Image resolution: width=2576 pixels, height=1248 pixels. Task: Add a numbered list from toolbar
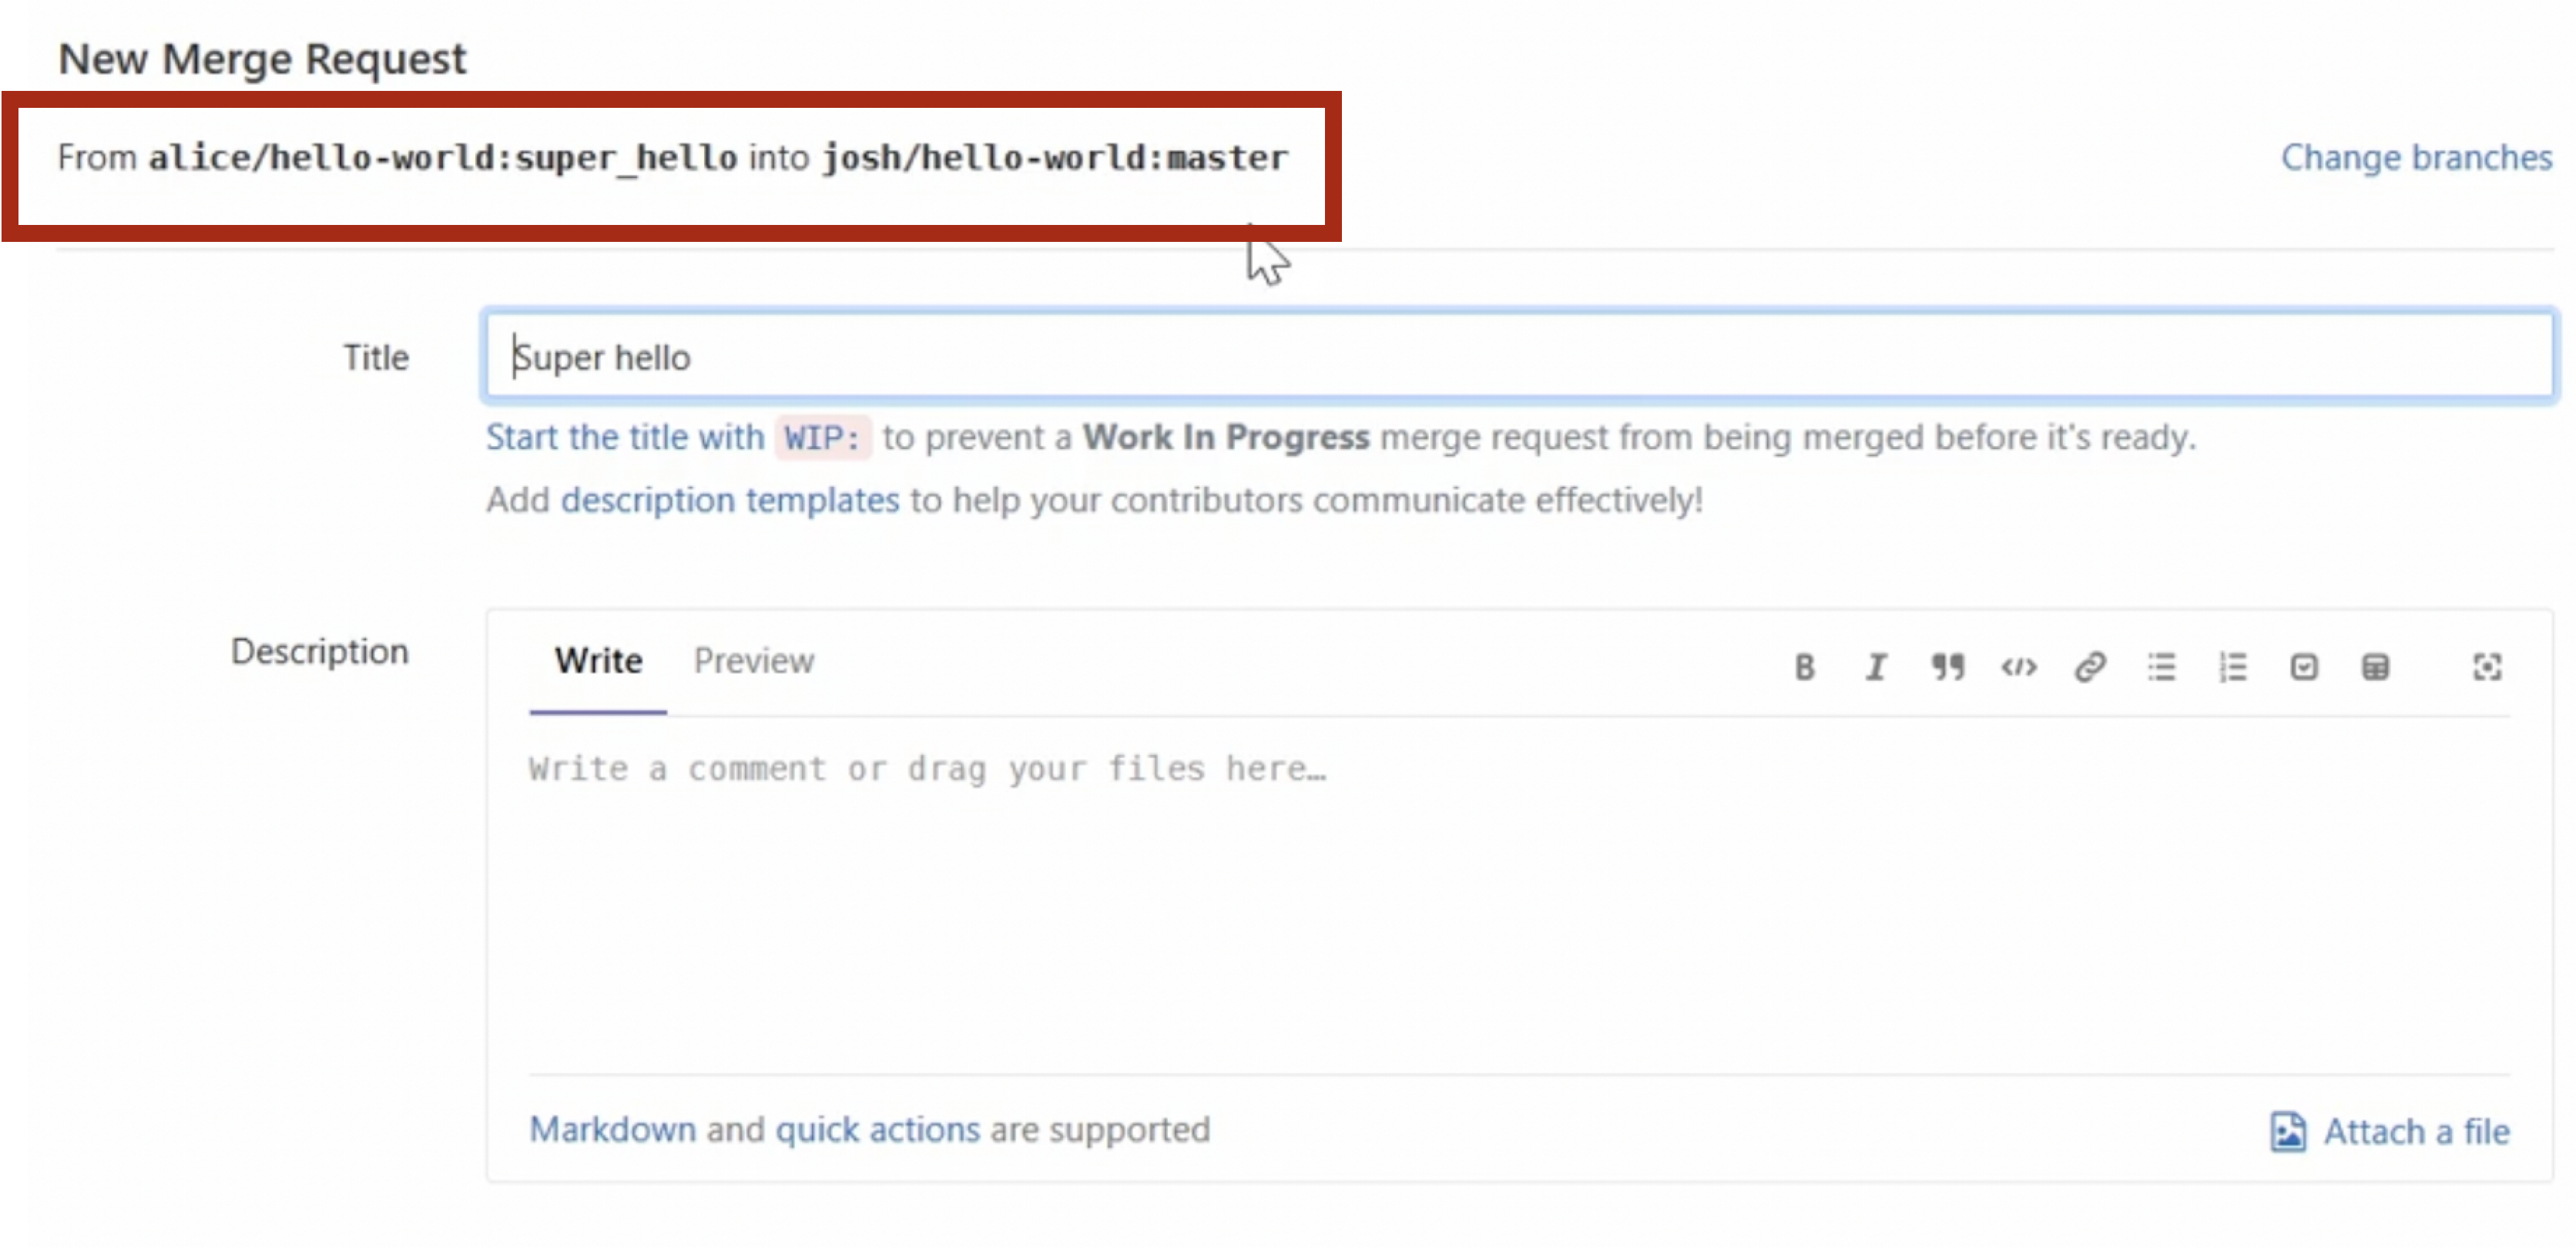pyautogui.click(x=2233, y=667)
